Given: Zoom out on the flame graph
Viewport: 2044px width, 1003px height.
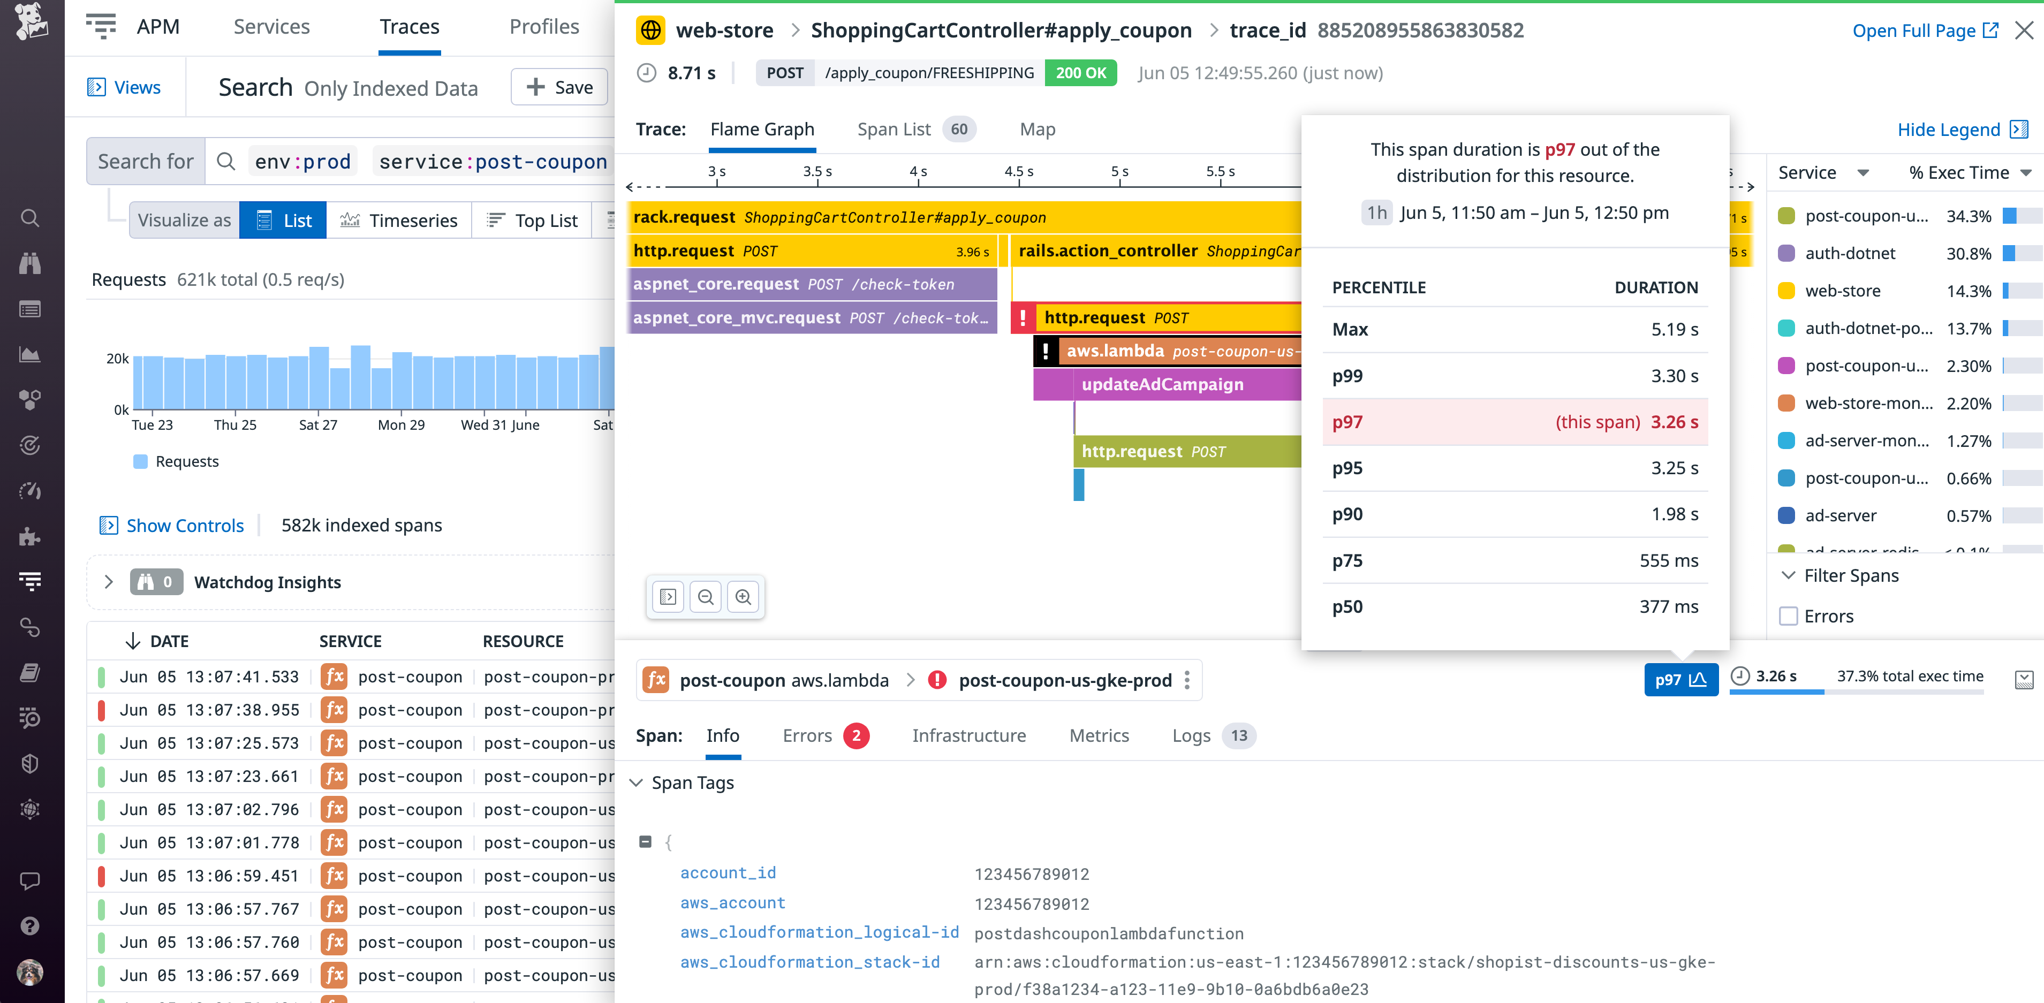Looking at the screenshot, I should 706,597.
